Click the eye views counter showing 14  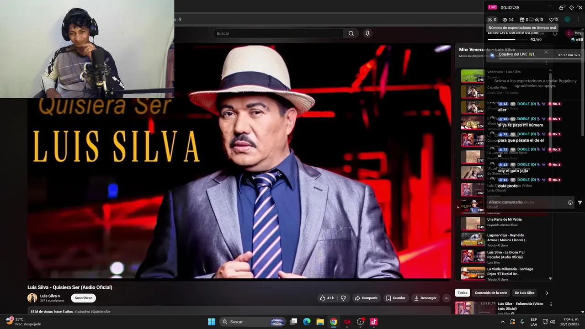pos(508,20)
